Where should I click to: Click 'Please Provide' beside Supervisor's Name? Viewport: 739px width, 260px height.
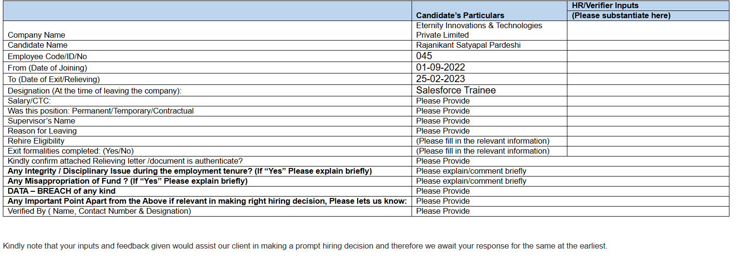click(x=443, y=121)
